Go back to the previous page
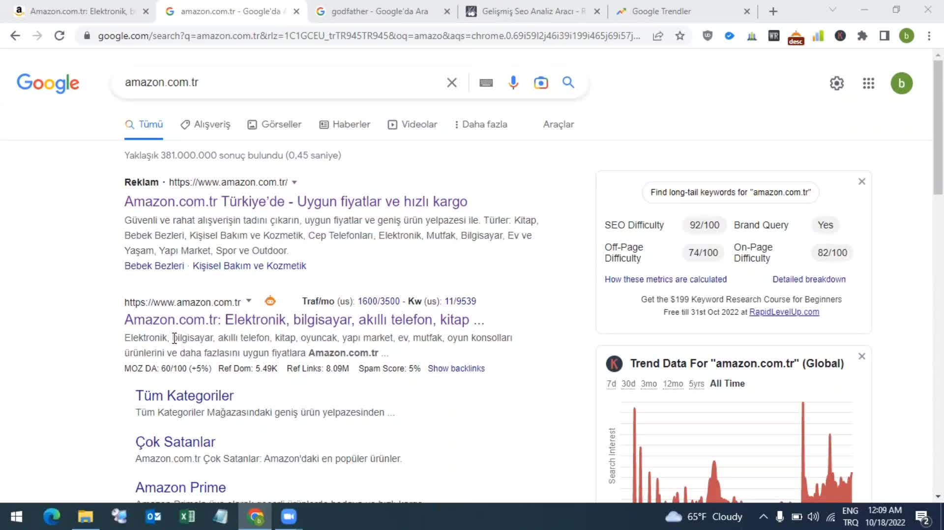The width and height of the screenshot is (944, 530). coord(15,36)
